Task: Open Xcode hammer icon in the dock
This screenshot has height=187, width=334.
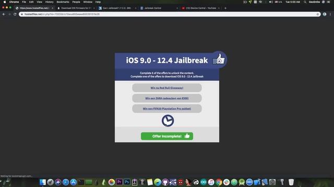Action: [257, 182]
